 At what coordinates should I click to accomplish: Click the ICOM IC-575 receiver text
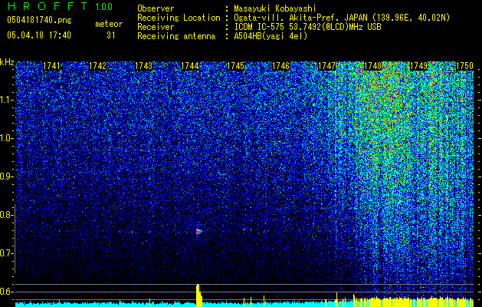[307, 27]
